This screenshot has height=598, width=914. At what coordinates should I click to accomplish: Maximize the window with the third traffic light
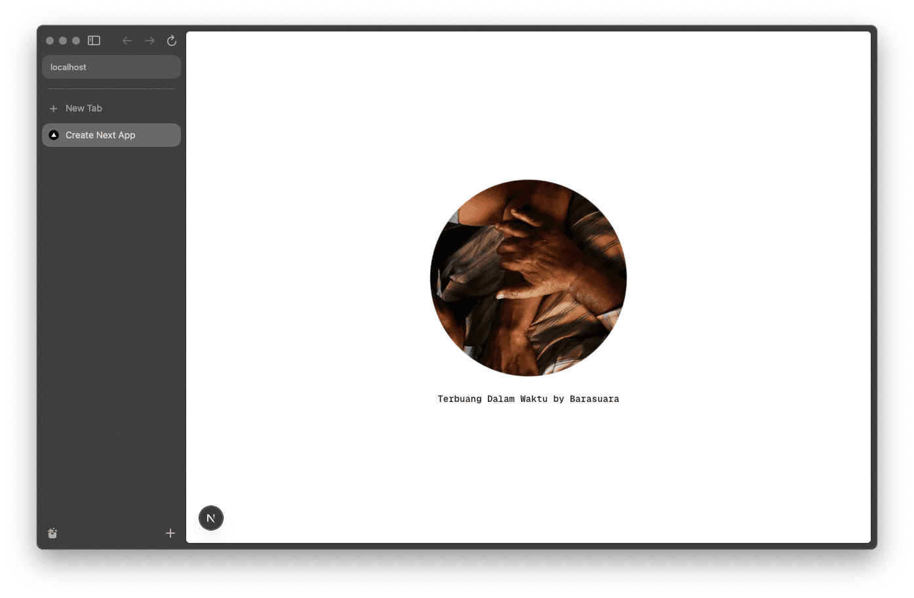(76, 41)
